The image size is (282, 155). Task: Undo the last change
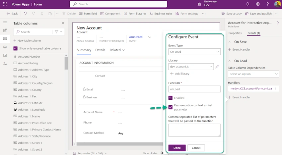click(25, 14)
